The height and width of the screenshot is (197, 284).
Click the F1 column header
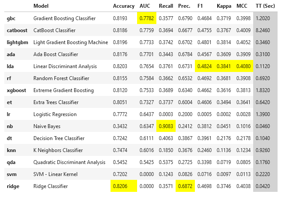[200, 6]
